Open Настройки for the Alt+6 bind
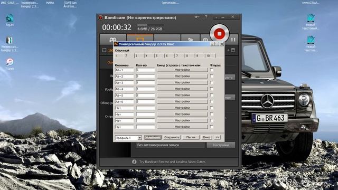The width and height of the screenshot is (338, 190). tap(182, 101)
